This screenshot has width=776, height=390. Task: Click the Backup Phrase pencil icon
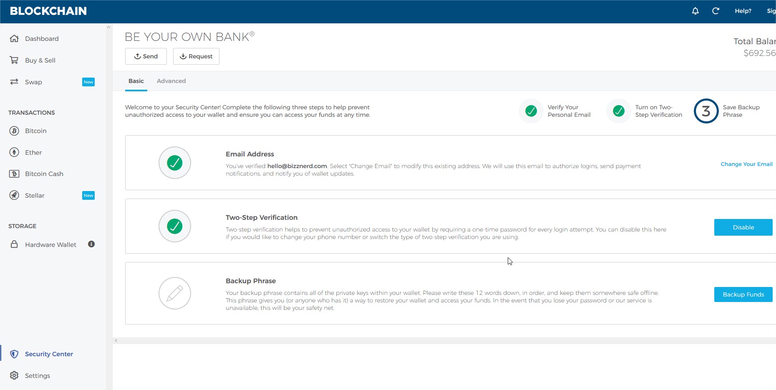(175, 293)
